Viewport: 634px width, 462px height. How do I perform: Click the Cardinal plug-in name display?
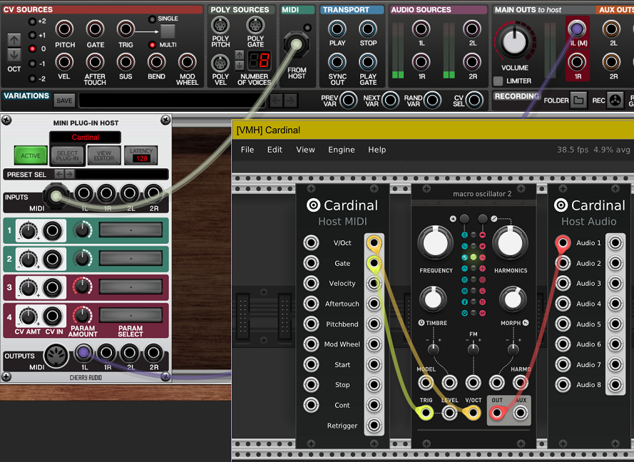(x=86, y=138)
